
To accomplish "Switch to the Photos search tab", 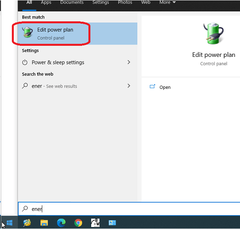I will click(x=125, y=2).
